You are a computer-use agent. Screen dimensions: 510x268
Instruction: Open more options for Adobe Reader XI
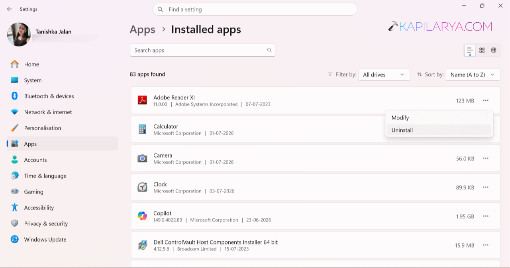point(486,100)
